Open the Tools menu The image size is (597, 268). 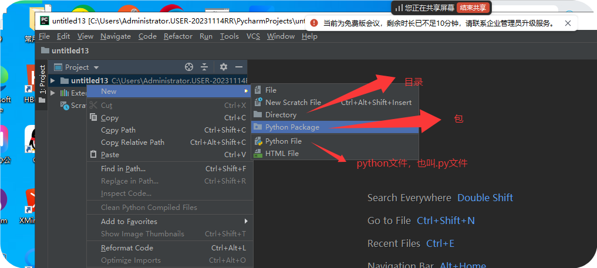229,36
